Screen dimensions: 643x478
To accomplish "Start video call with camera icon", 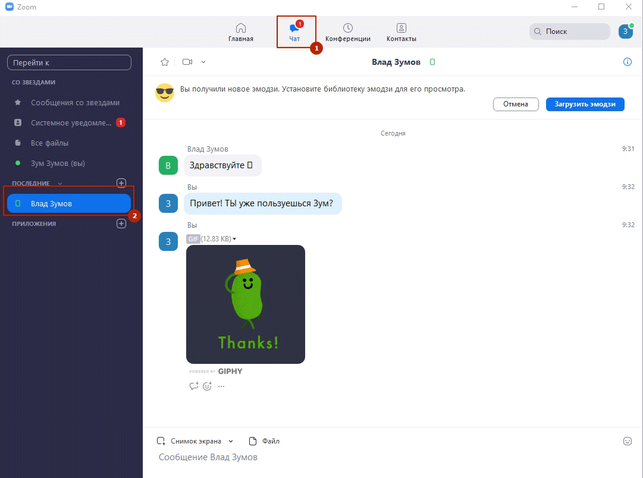I will 187,62.
